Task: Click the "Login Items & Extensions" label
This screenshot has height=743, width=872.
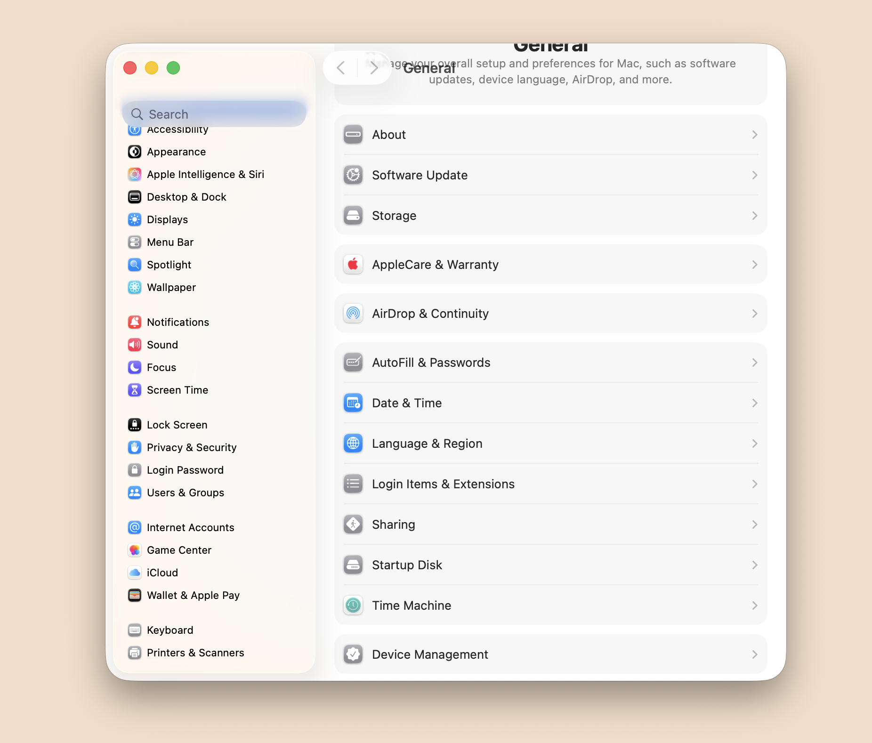Action: (443, 484)
